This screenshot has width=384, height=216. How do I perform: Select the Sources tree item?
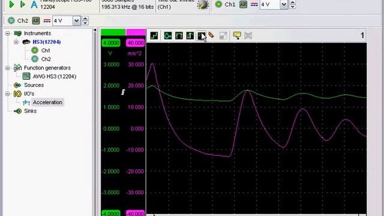[34, 85]
